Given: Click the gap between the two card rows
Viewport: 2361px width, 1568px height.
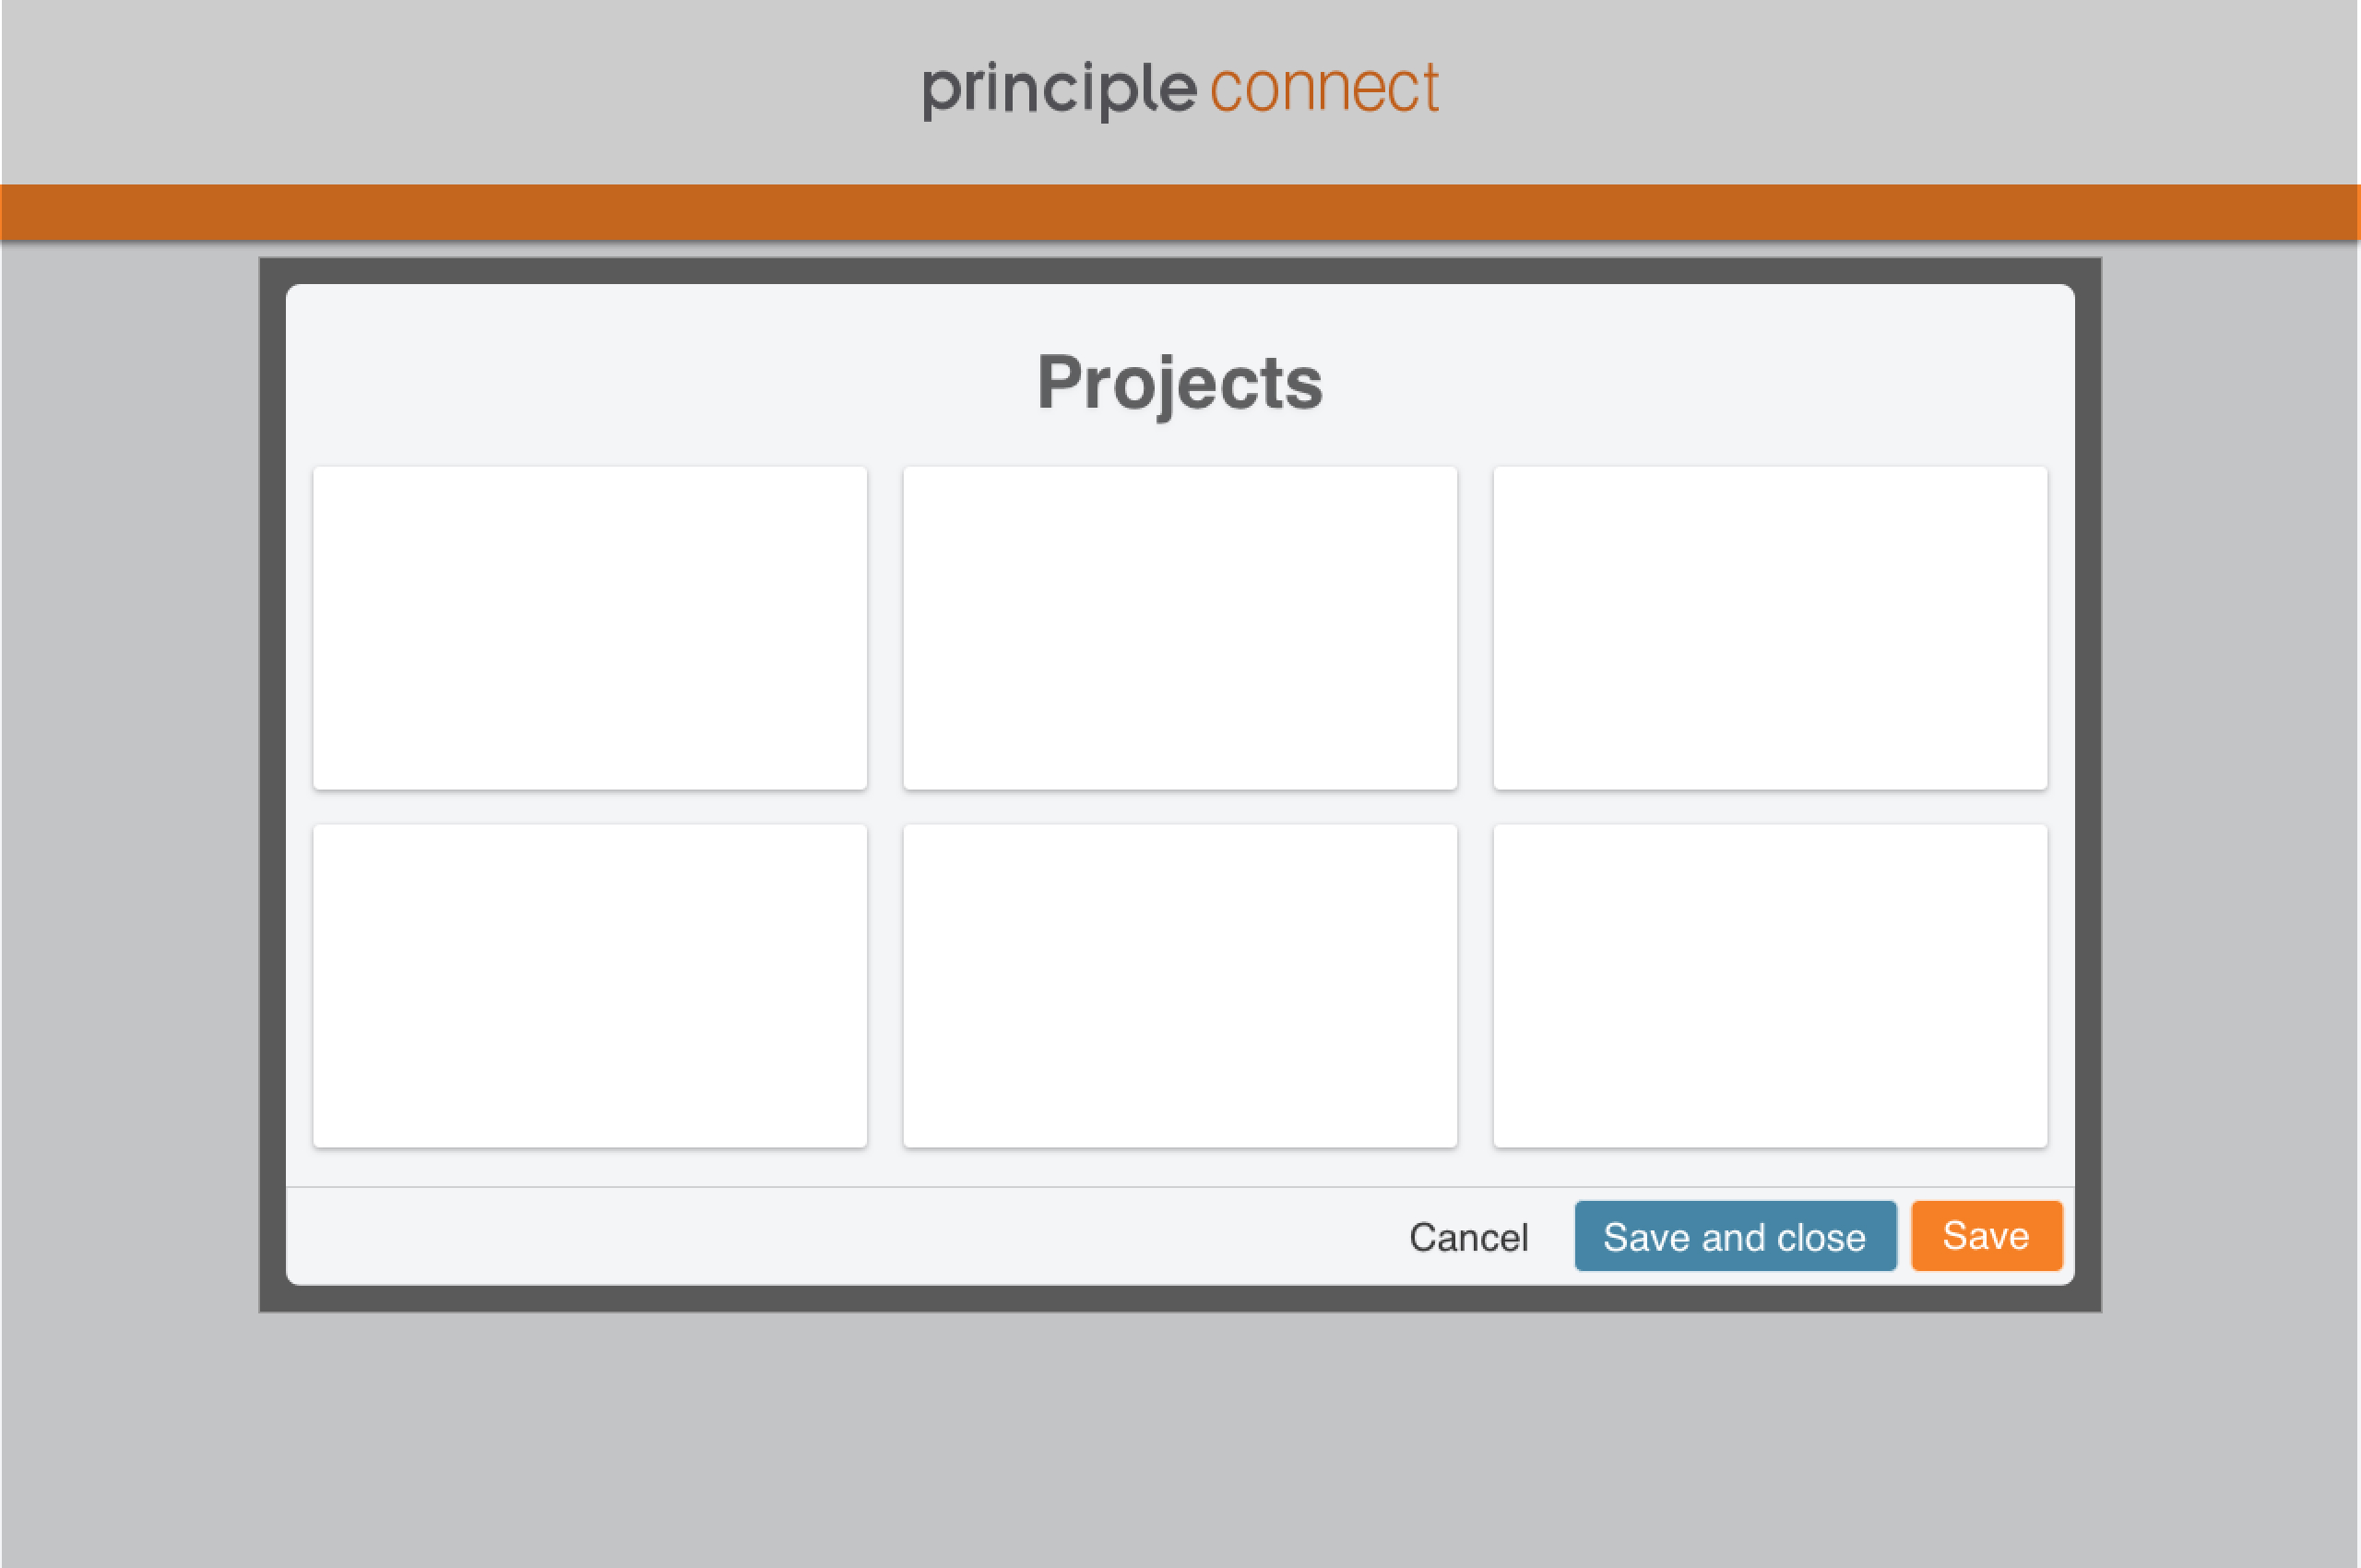Looking at the screenshot, I should 1180,807.
